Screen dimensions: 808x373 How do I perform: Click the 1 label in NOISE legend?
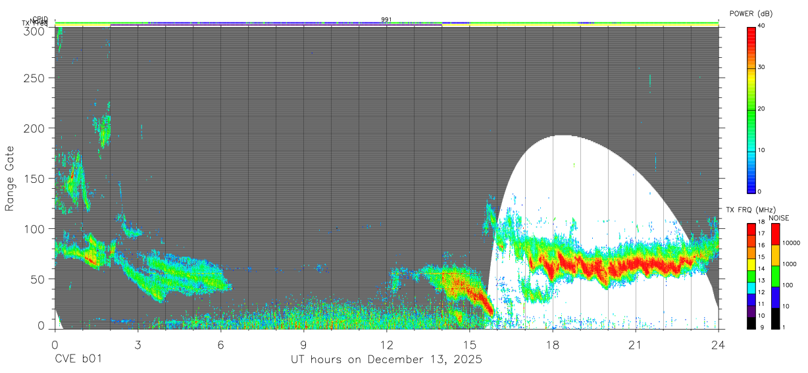pyautogui.click(x=783, y=327)
